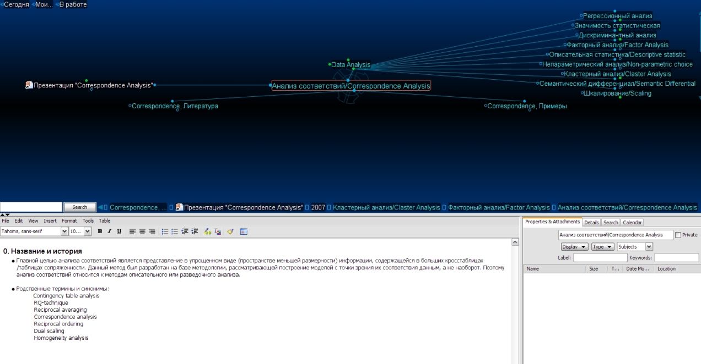The height and width of the screenshot is (364, 701).
Task: Open the View menu
Action: pyautogui.click(x=34, y=220)
